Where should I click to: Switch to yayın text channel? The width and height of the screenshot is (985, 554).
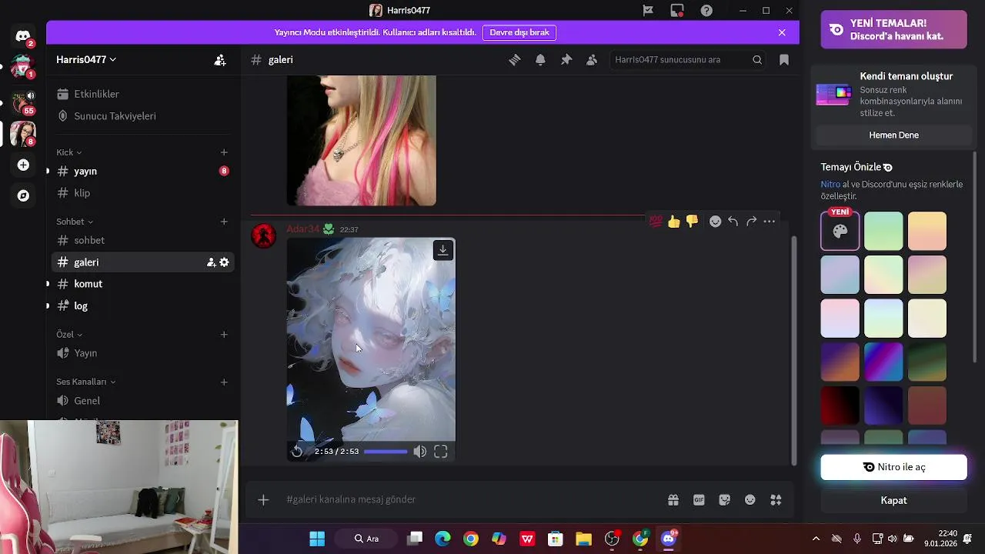point(142,171)
